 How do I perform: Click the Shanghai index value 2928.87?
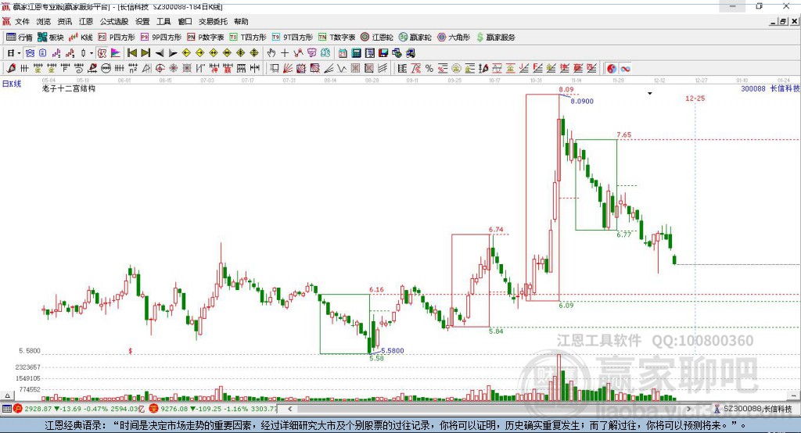[38, 409]
